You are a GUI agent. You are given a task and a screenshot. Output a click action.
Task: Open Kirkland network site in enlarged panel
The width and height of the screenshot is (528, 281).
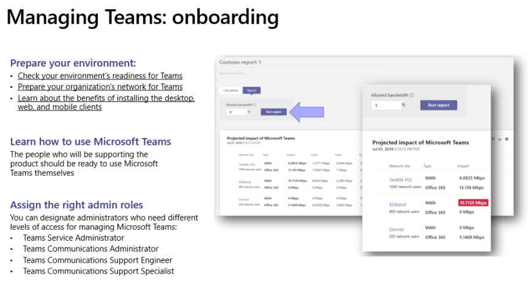[x=398, y=204]
